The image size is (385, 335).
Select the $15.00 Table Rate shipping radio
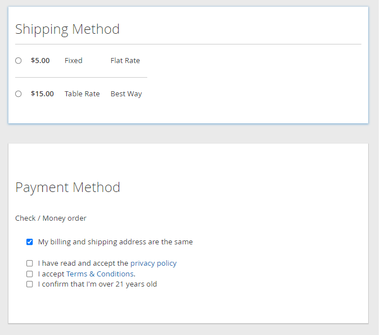[x=19, y=93]
